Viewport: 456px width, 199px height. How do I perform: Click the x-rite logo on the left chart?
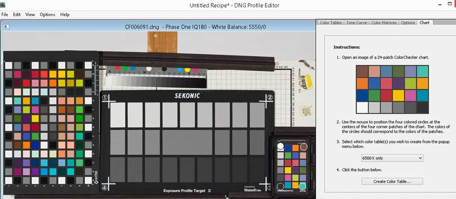96,177
